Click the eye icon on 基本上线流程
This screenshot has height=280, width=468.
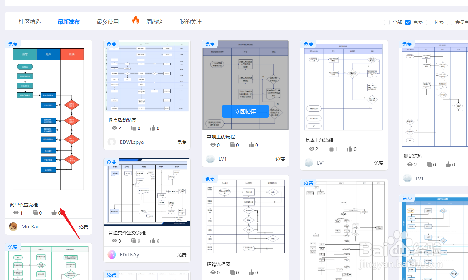click(x=311, y=149)
